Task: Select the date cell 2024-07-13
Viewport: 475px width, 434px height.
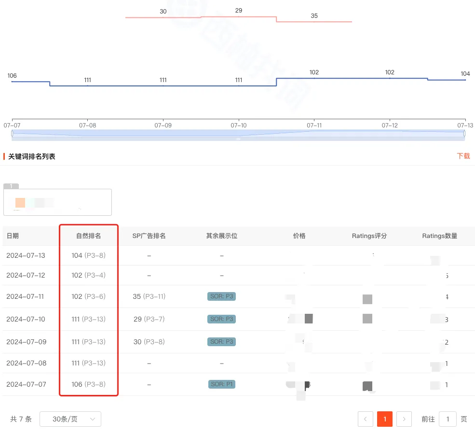Action: coord(26,255)
